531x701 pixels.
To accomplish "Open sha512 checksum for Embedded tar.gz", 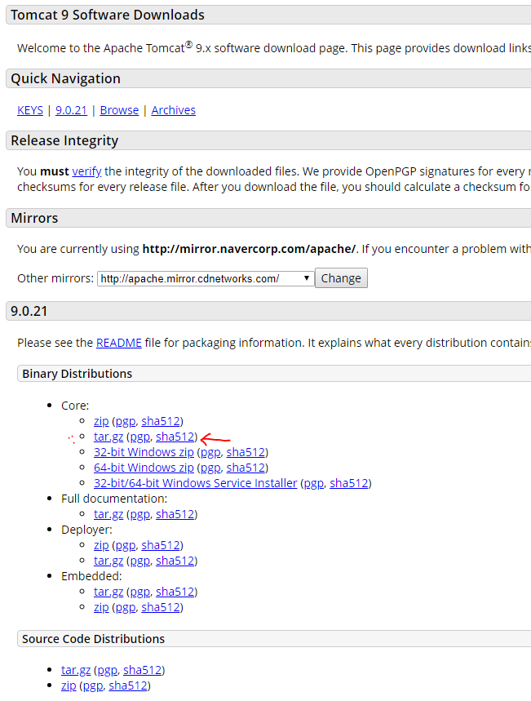I will [175, 592].
